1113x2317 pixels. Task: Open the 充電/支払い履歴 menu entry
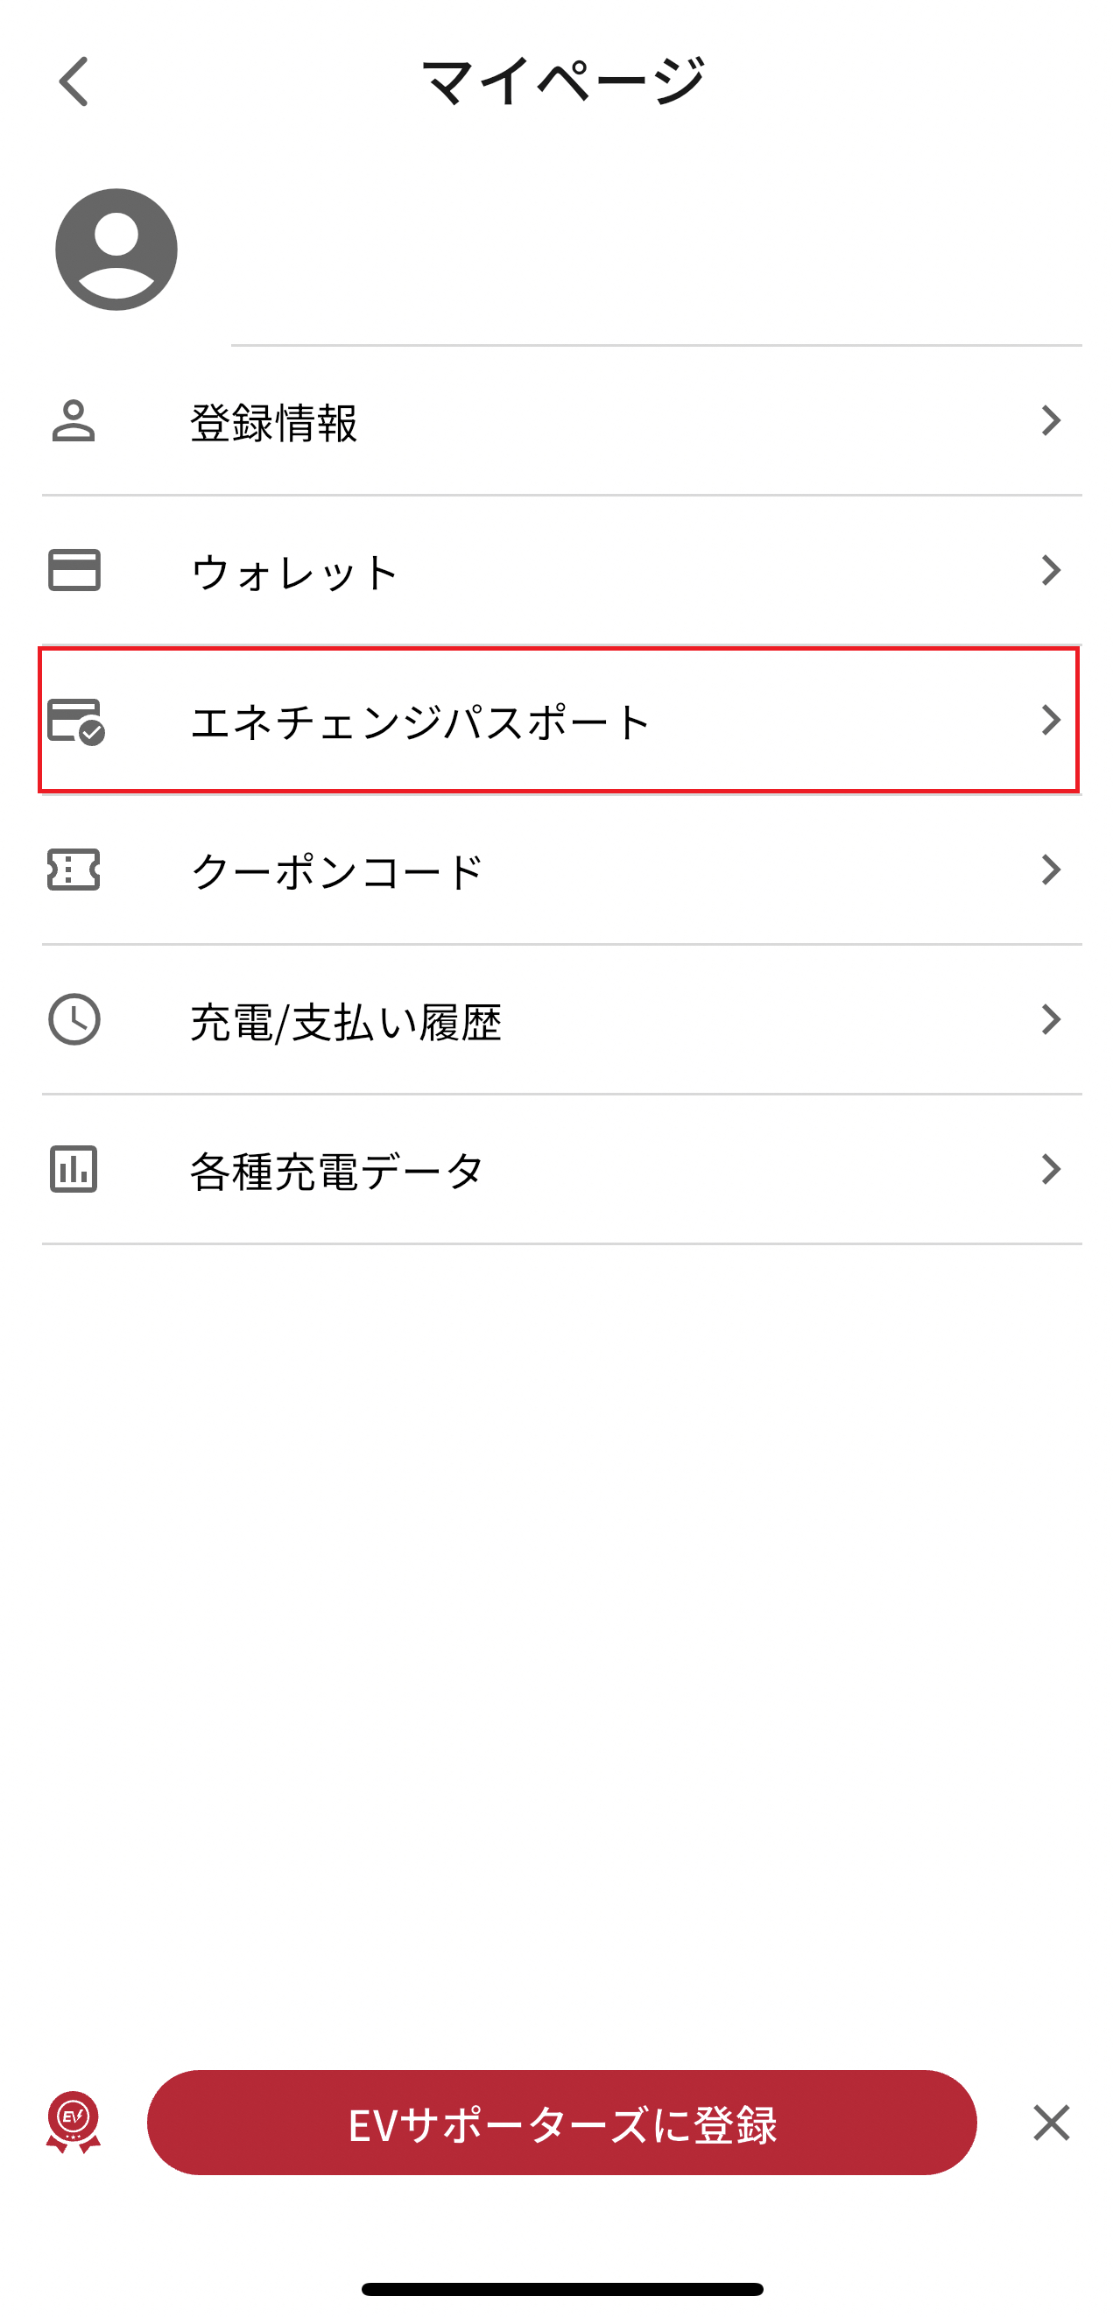click(x=346, y=1022)
